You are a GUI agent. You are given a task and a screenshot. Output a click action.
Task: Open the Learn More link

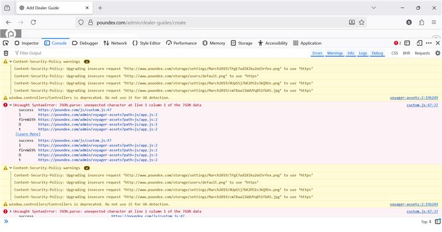pyautogui.click(x=28, y=134)
